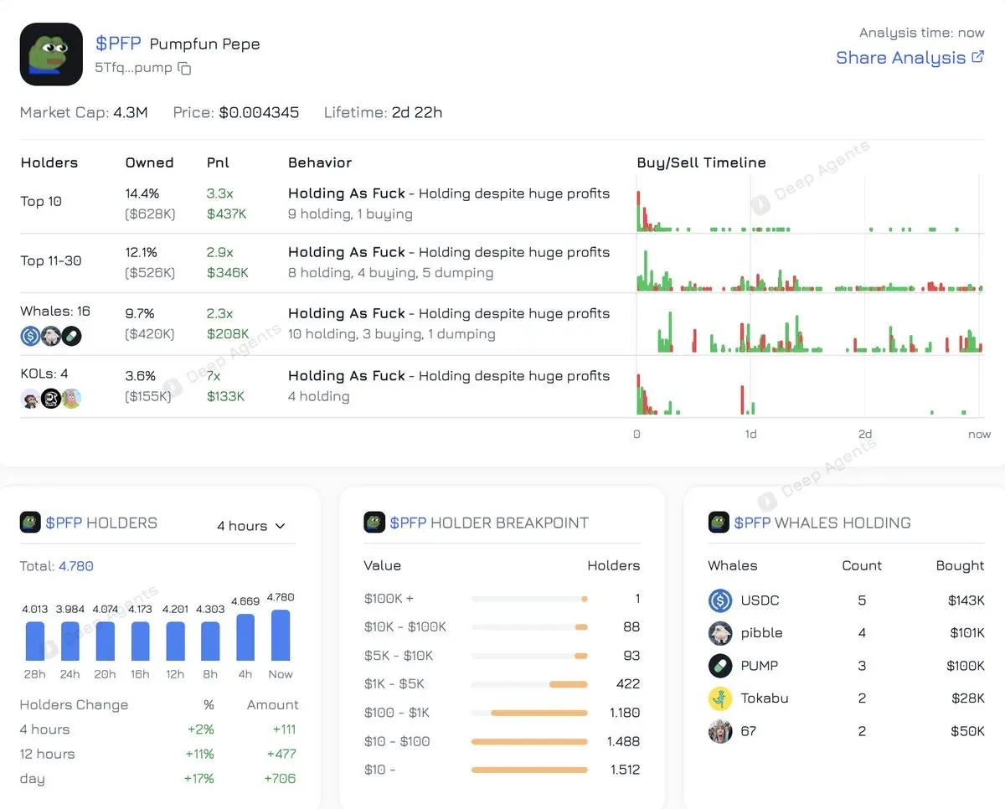Click the pibble whale icon in holdings list
Viewport: 1005px width, 809px height.
click(x=720, y=633)
